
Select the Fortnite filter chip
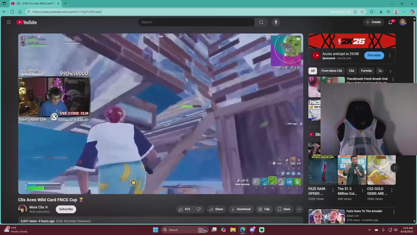click(x=366, y=71)
